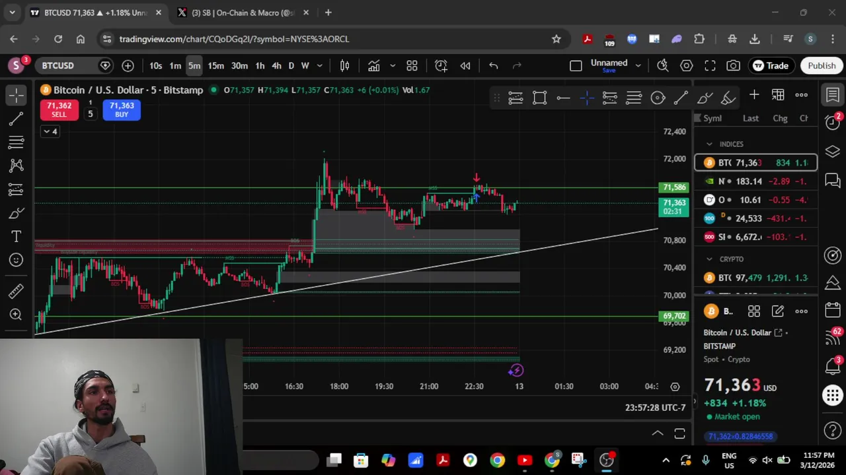Take a chart snapshot with camera icon

(734, 65)
